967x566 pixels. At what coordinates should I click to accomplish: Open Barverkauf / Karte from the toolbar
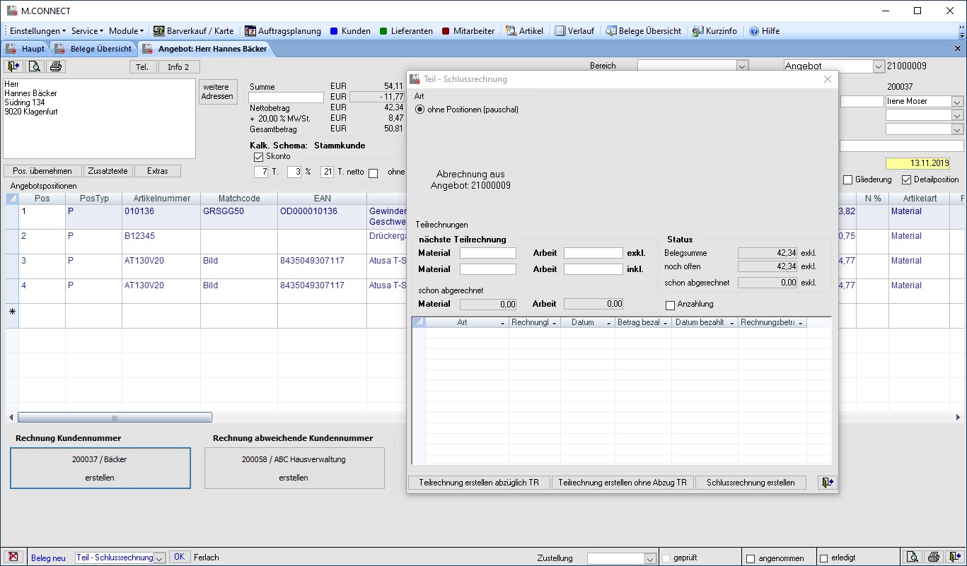(x=193, y=31)
